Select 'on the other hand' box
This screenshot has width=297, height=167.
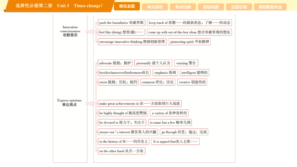(x=122, y=151)
